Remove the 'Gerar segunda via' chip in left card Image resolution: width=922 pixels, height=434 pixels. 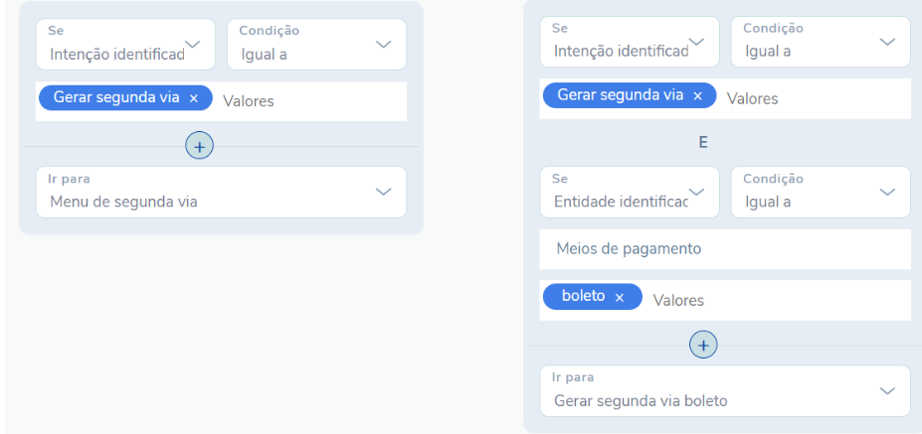[194, 98]
